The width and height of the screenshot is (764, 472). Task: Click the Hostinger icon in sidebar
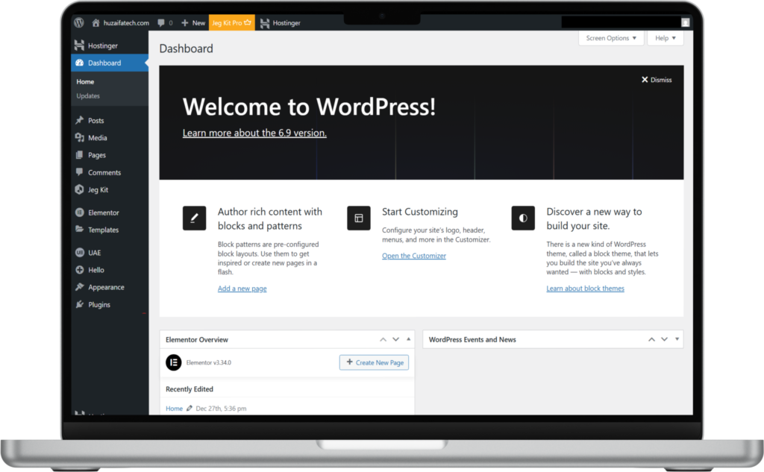79,45
